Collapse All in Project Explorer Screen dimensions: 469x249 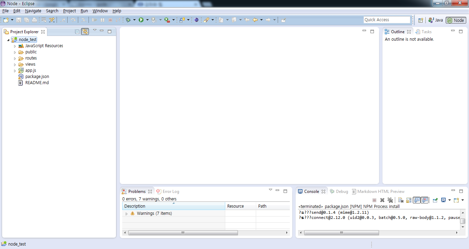tap(77, 32)
